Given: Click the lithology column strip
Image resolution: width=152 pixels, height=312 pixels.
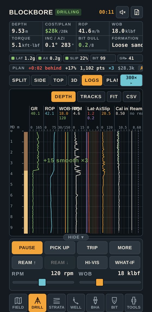Looking at the screenshot, I should pos(26,183).
